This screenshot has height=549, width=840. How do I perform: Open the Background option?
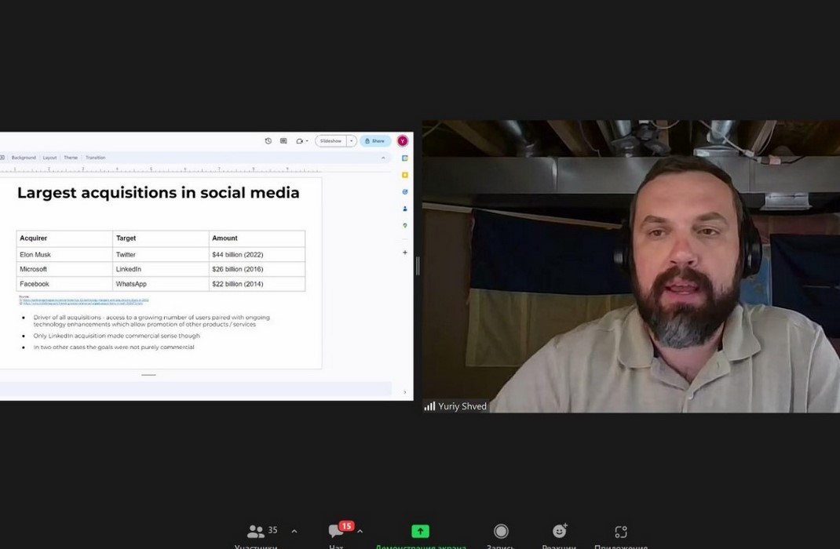[24, 158]
